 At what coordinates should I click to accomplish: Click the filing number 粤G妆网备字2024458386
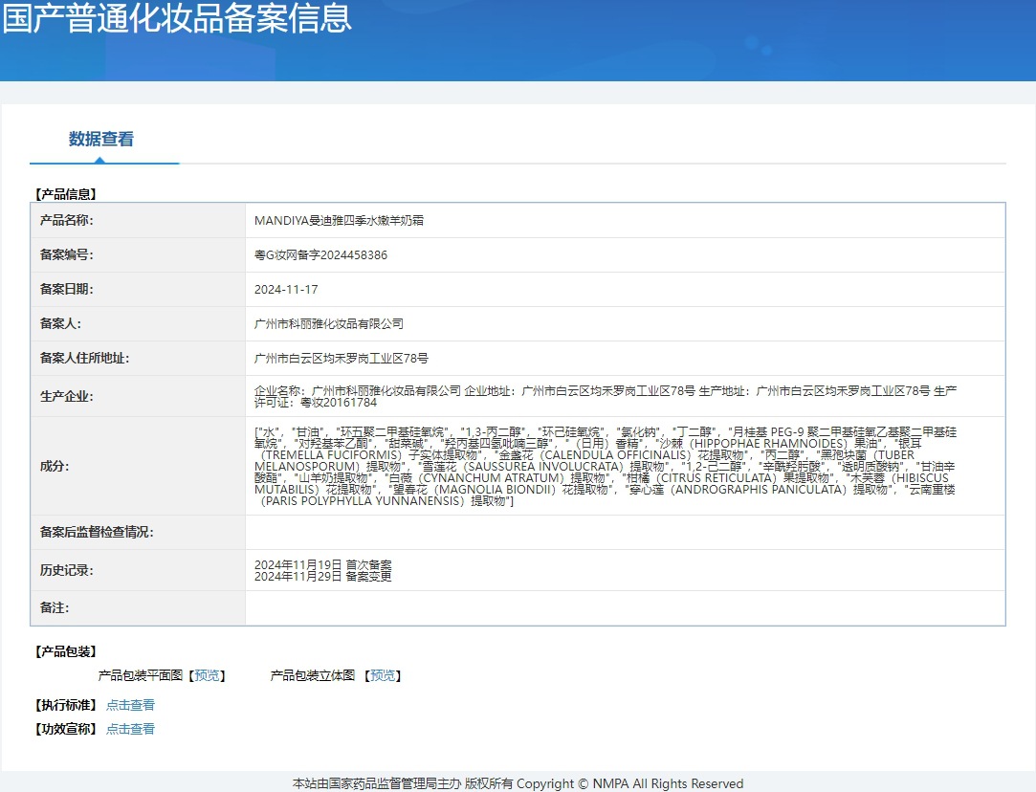tap(320, 255)
